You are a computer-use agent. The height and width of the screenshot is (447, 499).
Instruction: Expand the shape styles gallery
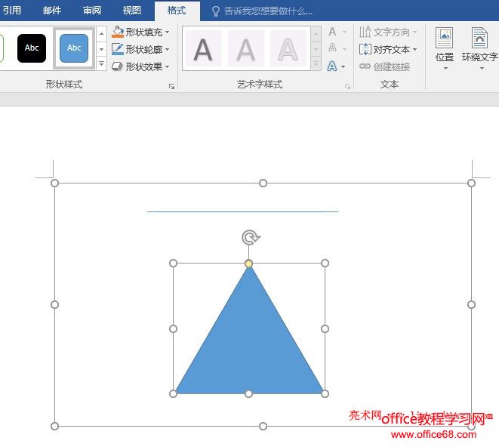pos(101,63)
